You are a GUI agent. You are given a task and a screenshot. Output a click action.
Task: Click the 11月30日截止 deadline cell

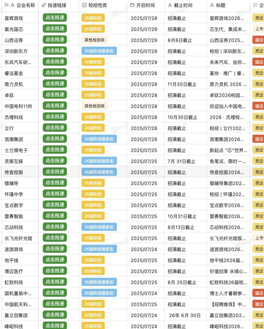coord(186,84)
